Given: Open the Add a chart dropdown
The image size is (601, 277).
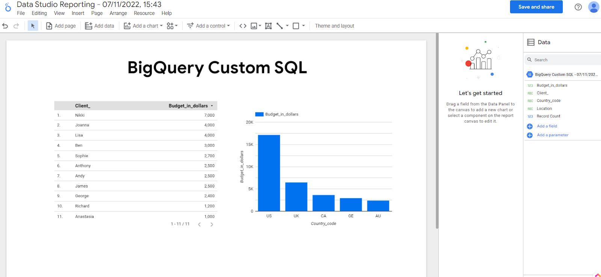Looking at the screenshot, I should 143,26.
